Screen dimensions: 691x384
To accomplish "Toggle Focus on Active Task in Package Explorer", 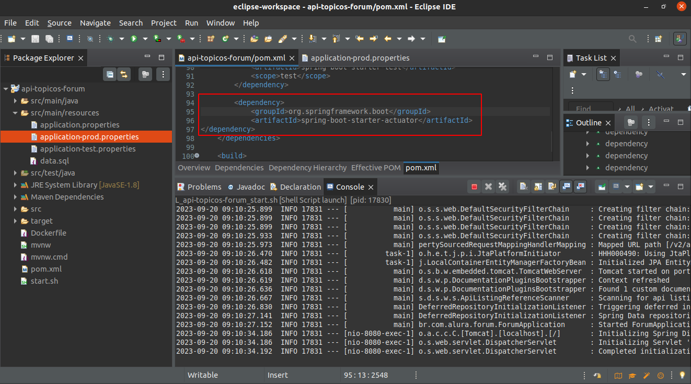I will click(x=145, y=75).
